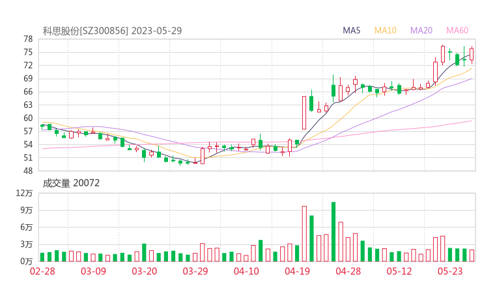Click the MA20 legend label
The image size is (482, 286).
coord(421,31)
